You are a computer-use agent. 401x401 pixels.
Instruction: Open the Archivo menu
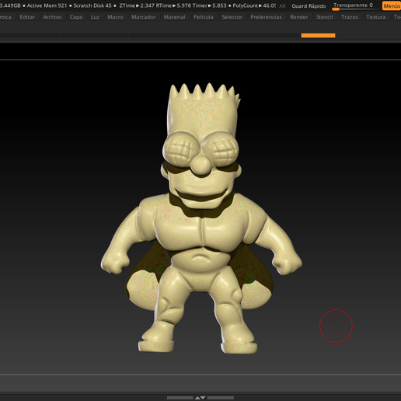click(x=52, y=17)
